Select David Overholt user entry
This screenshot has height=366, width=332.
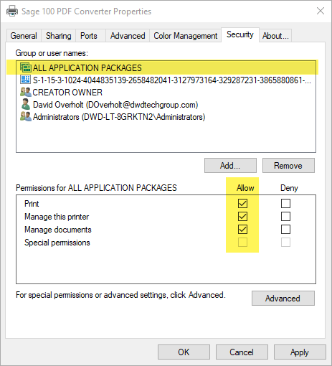click(x=166, y=105)
